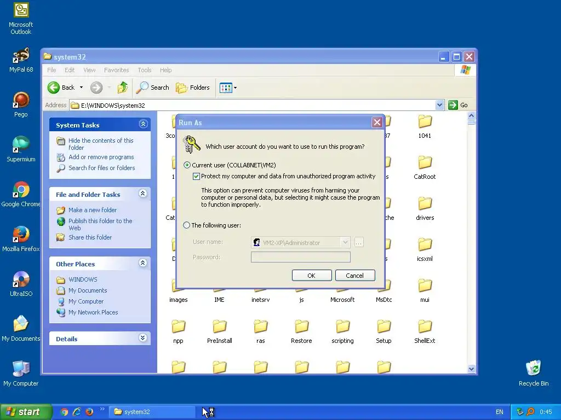Select the Recycle Bin icon
The width and height of the screenshot is (561, 420).
click(534, 374)
